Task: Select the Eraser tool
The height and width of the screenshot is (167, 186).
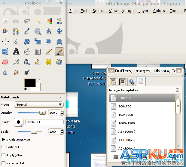Action: [5, 62]
